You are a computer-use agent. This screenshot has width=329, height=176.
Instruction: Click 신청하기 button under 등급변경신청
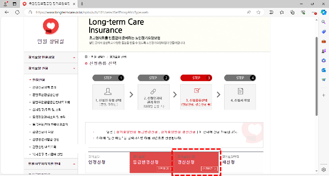(164, 169)
